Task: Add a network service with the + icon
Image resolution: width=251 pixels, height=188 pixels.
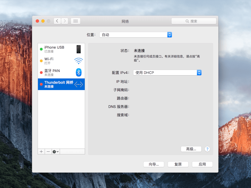Action: point(41,151)
